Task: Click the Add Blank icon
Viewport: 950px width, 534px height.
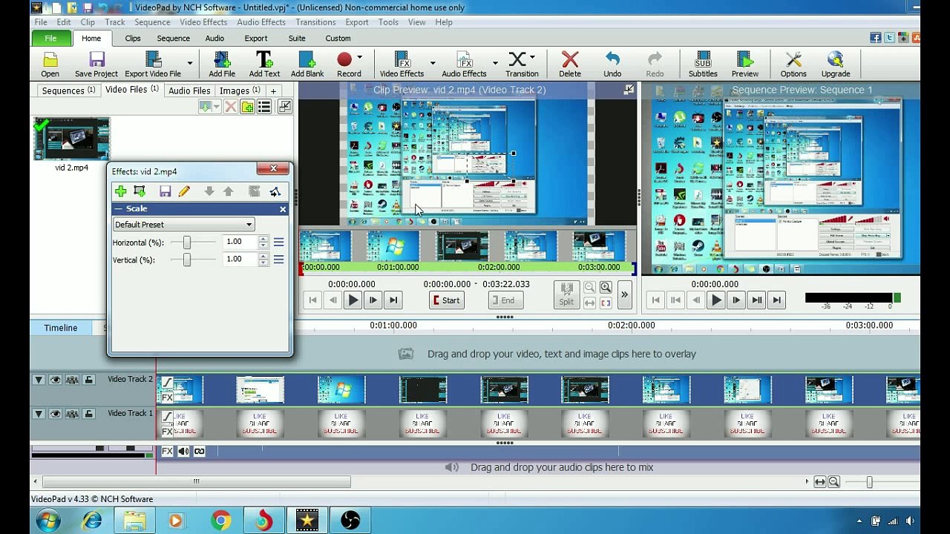Action: click(x=307, y=65)
